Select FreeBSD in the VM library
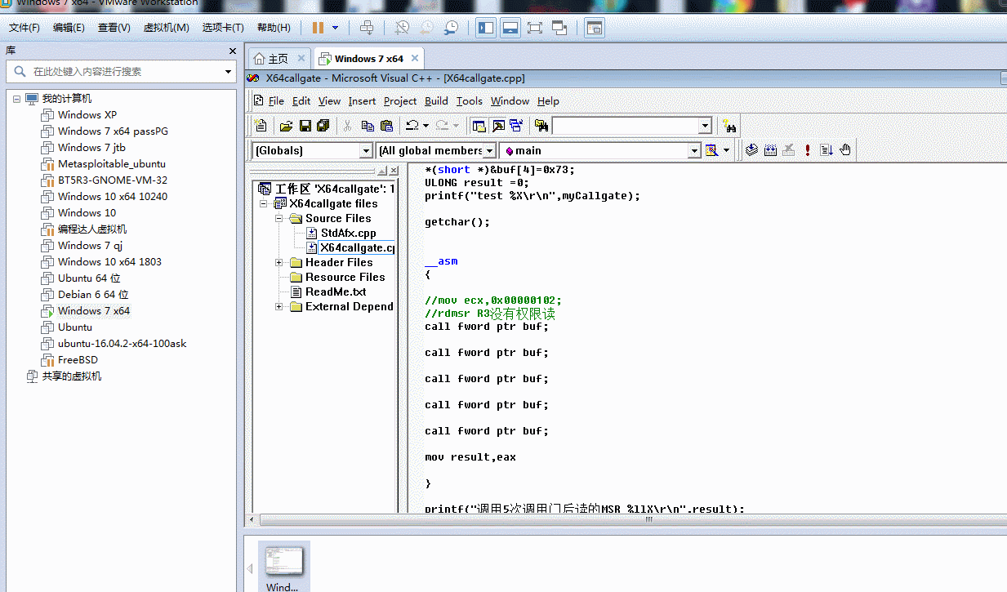 click(x=78, y=360)
